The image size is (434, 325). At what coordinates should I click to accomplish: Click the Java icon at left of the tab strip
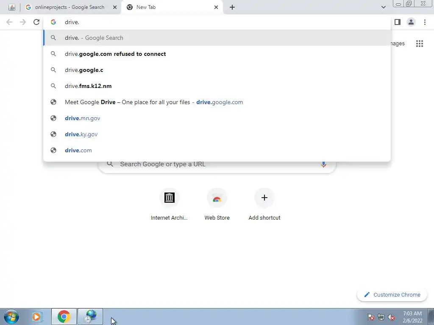tap(11, 7)
